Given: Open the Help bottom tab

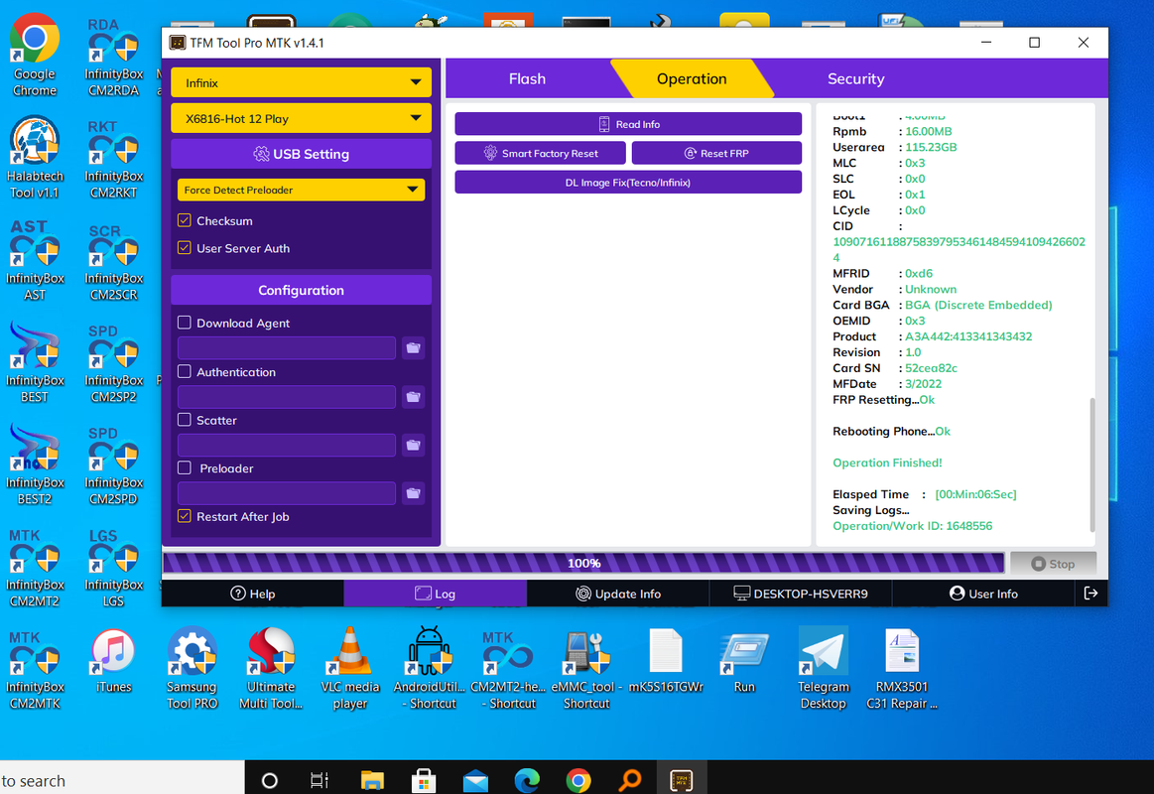Looking at the screenshot, I should pos(252,594).
